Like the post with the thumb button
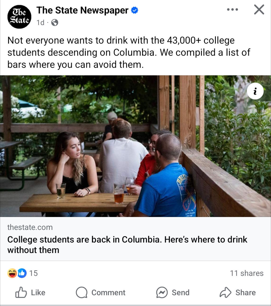Screen dimensions: 271x306 click(30, 293)
